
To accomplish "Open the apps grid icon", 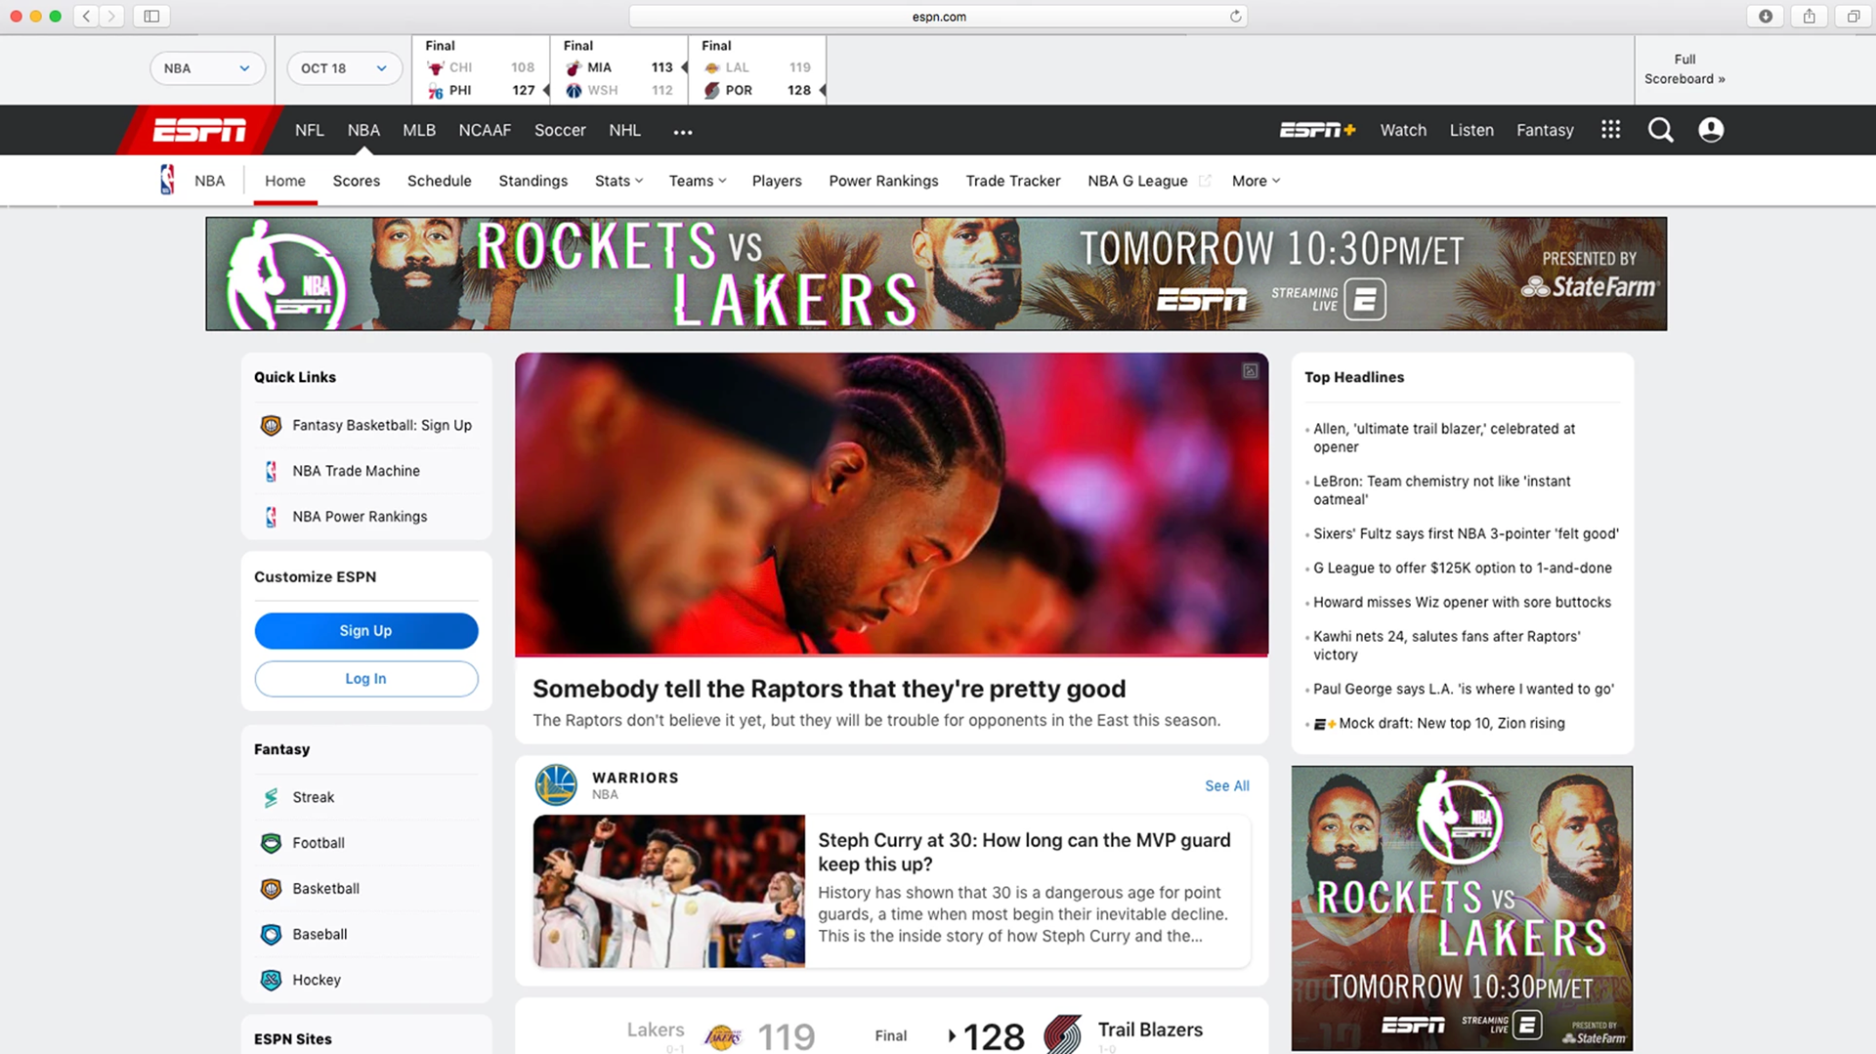I will [x=1610, y=130].
